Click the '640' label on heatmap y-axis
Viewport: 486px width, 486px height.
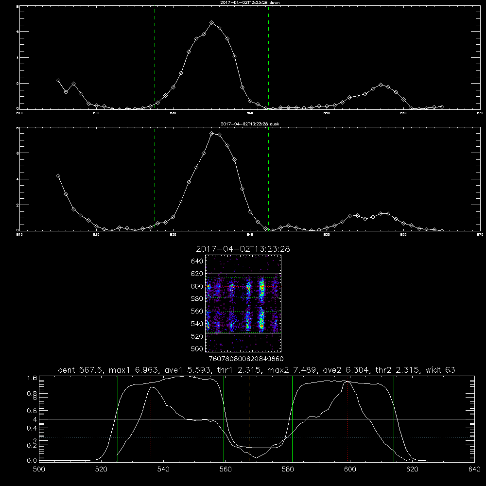(x=197, y=261)
